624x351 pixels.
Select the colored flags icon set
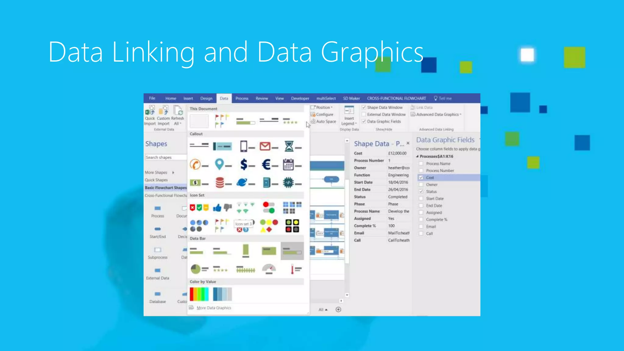point(222,226)
